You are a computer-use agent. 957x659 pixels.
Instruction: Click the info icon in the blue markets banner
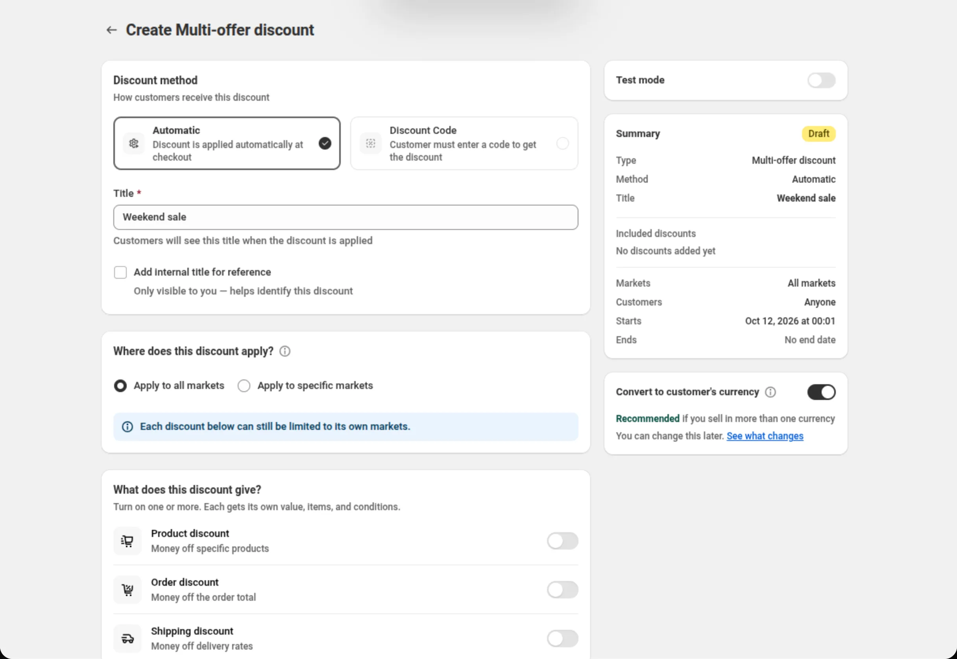point(127,426)
